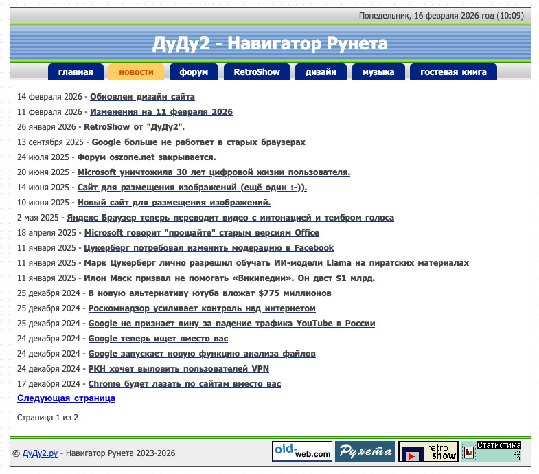Image resolution: width=539 pixels, height=474 pixels.
Task: Open 'Google теперь ищет вместо вас' news
Action: click(158, 339)
